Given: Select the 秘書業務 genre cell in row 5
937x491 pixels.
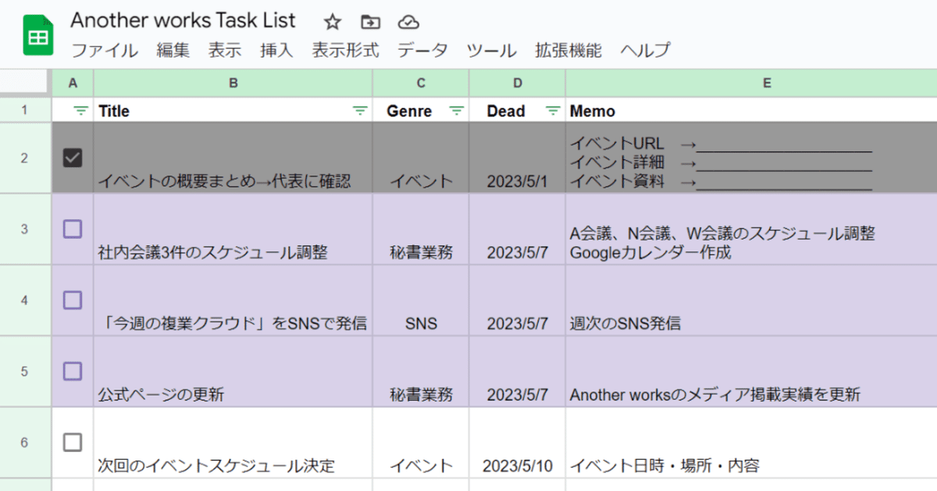Looking at the screenshot, I should coord(421,371).
